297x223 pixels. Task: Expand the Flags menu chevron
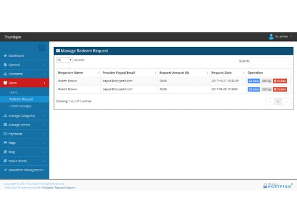coord(45,143)
